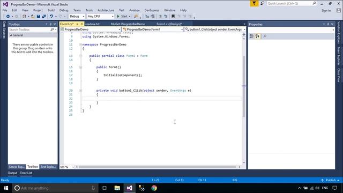Image resolution: width=343 pixels, height=193 pixels.
Task: Collapse the namespace ProgressBarDemo outlining block
Action: [80, 44]
